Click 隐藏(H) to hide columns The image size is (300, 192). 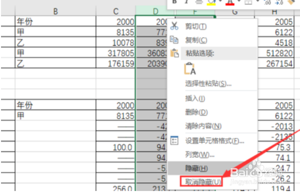point(213,168)
